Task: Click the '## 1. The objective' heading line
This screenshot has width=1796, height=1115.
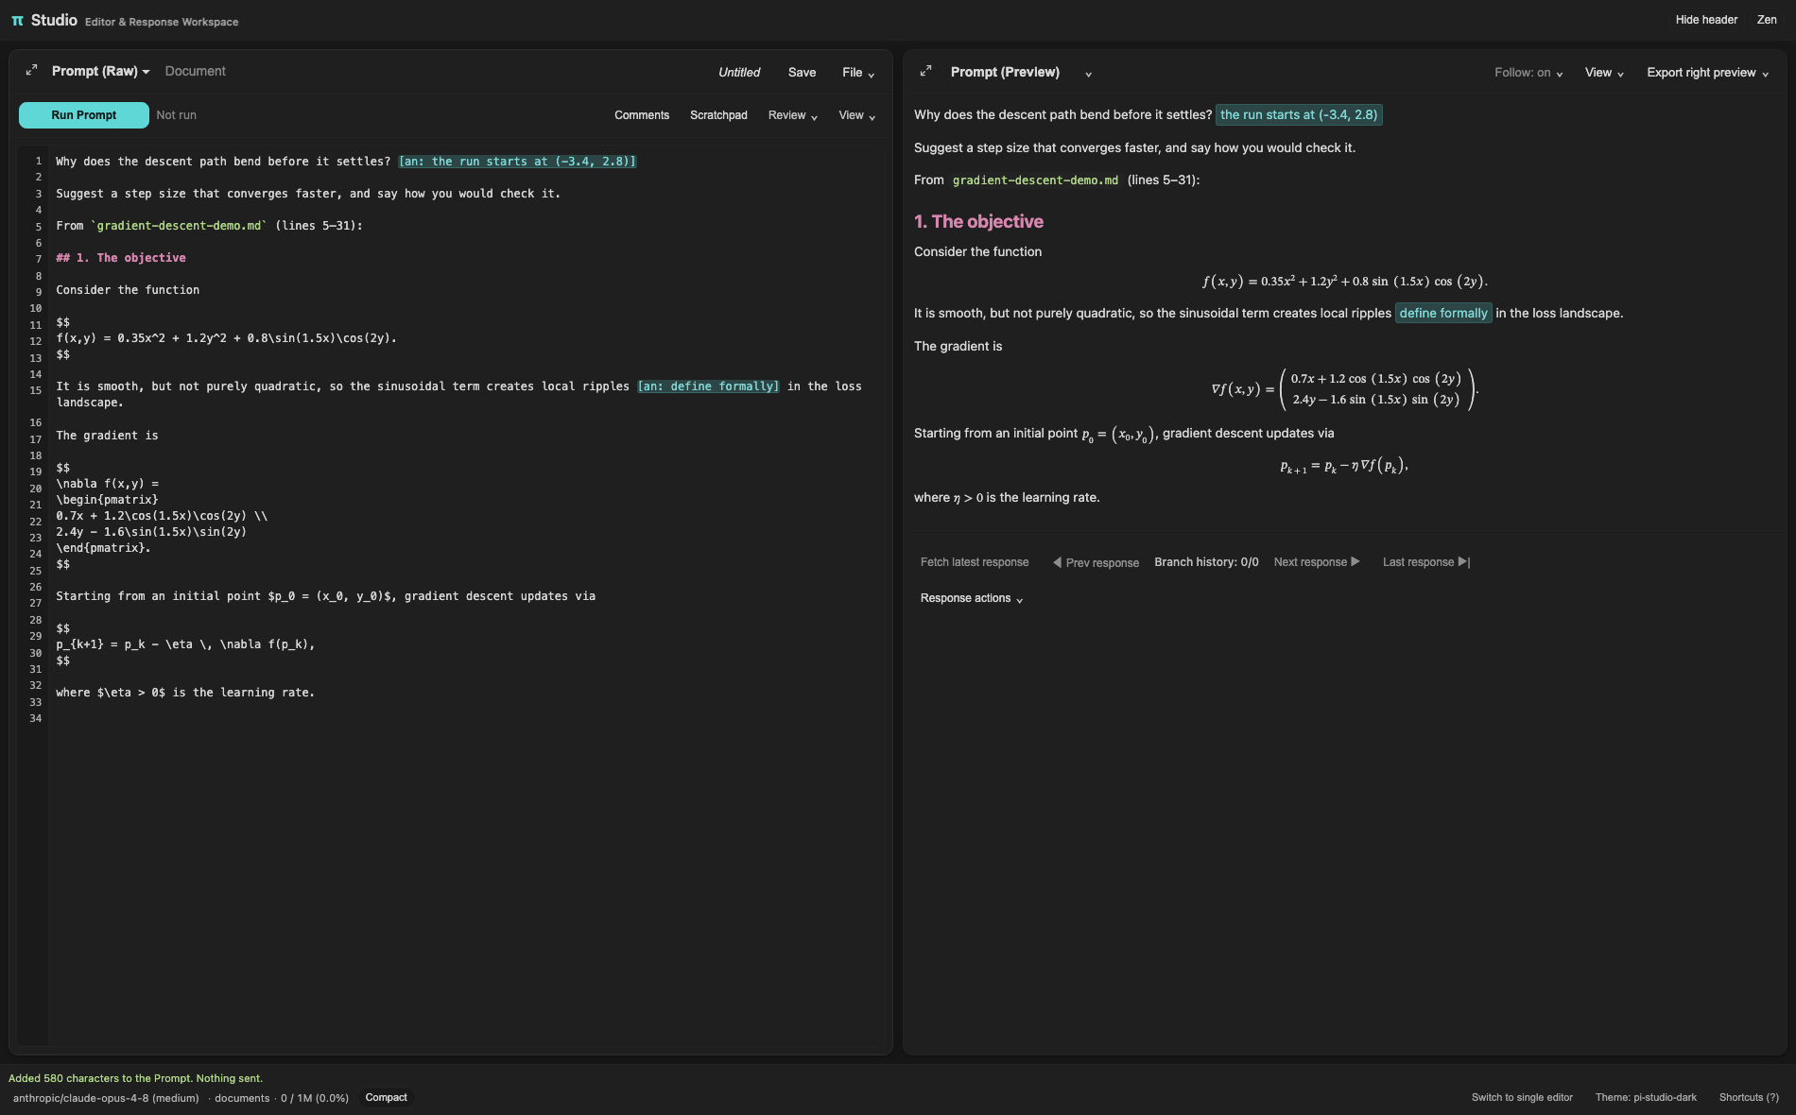Action: [x=121, y=258]
